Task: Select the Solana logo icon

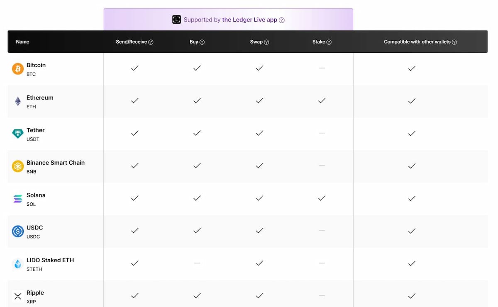Action: coord(17,199)
